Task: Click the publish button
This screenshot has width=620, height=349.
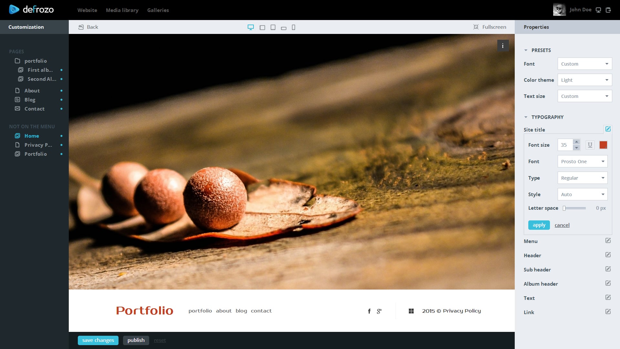Action: tap(136, 340)
